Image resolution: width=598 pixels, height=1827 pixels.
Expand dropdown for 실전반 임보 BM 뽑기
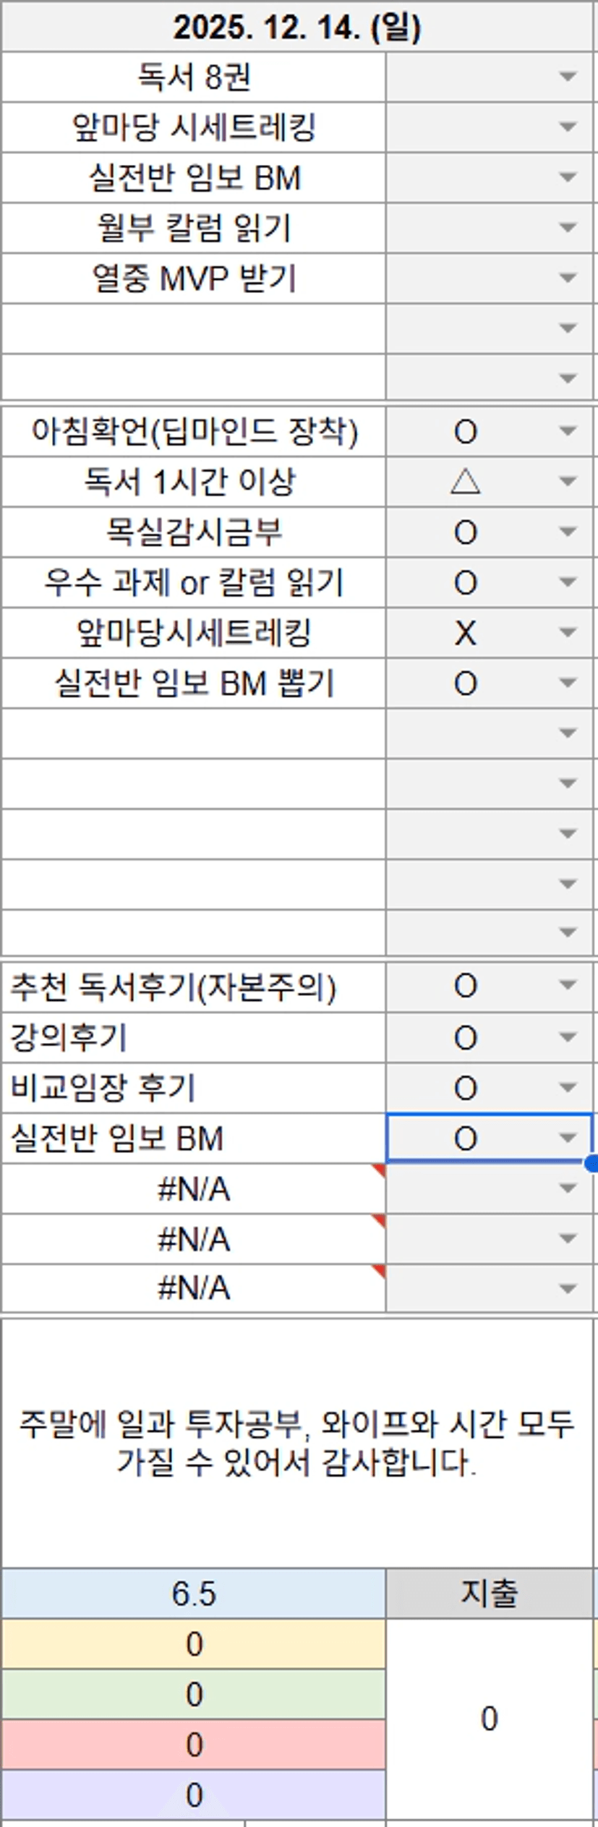point(568,683)
